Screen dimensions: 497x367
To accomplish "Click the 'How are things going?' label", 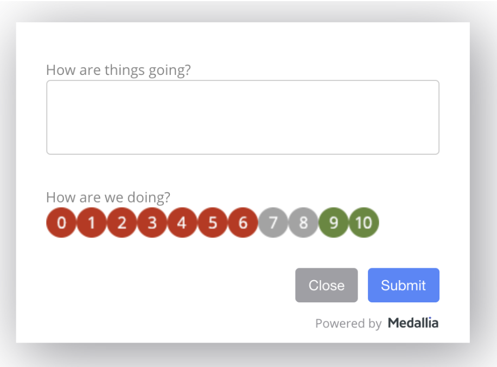I will click(x=118, y=70).
